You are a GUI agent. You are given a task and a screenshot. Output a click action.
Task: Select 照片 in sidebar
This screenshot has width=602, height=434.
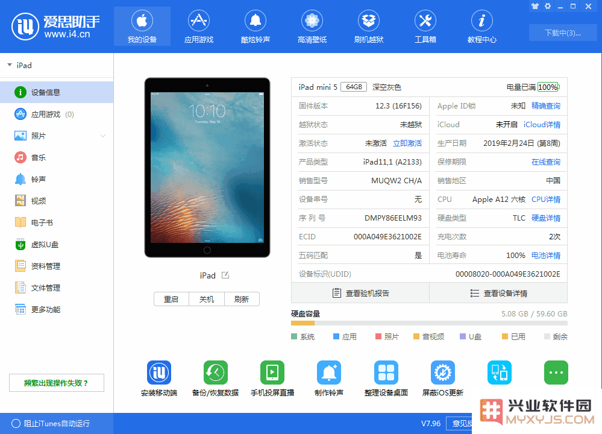57,136
